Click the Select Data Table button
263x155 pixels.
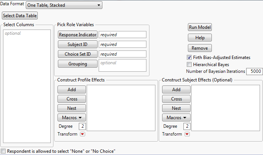[20, 16]
